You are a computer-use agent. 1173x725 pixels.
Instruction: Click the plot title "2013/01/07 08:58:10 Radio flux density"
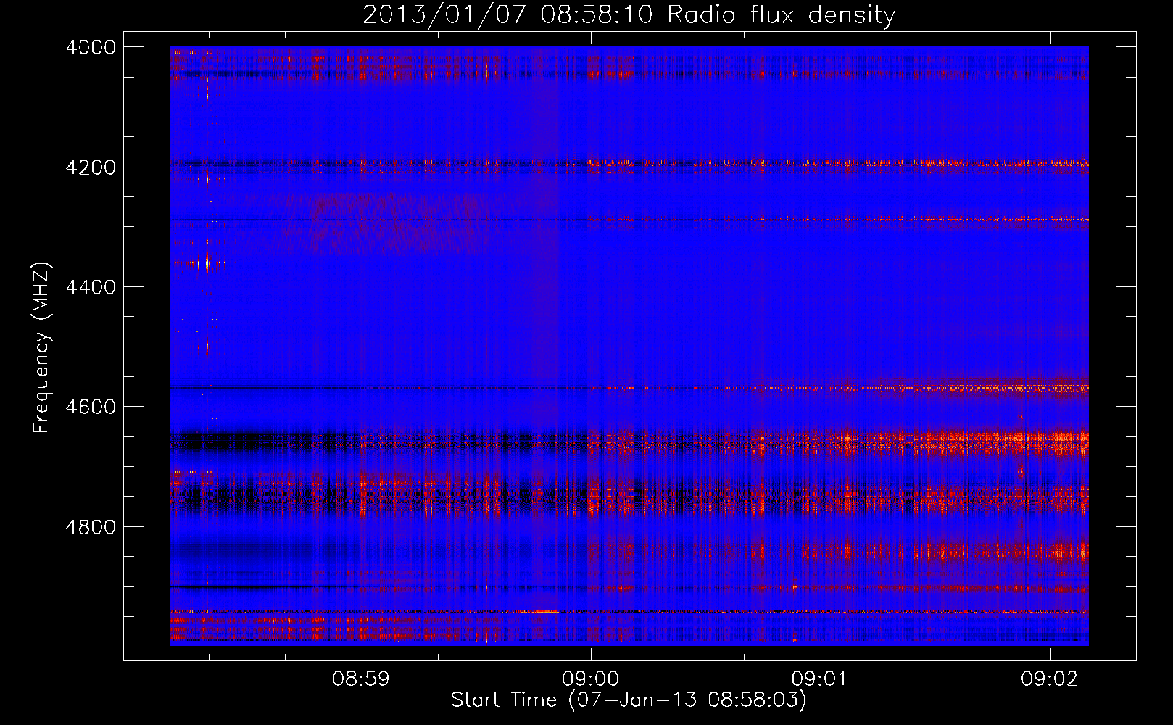(629, 14)
